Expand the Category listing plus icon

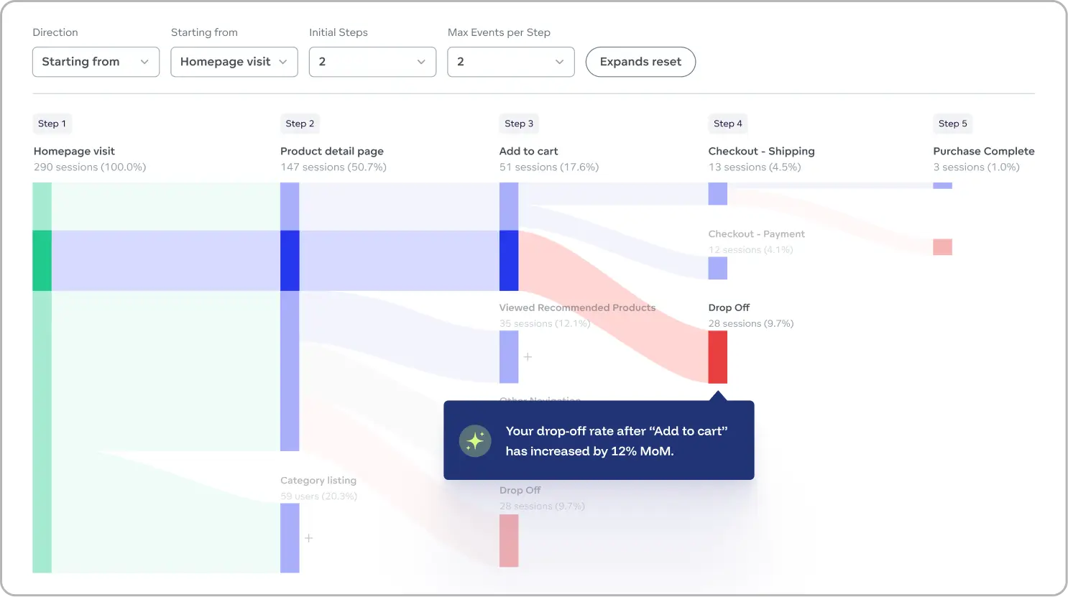[308, 538]
